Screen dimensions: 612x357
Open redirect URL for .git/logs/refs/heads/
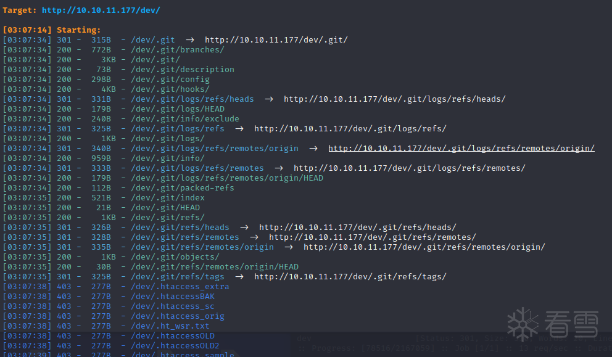click(394, 99)
